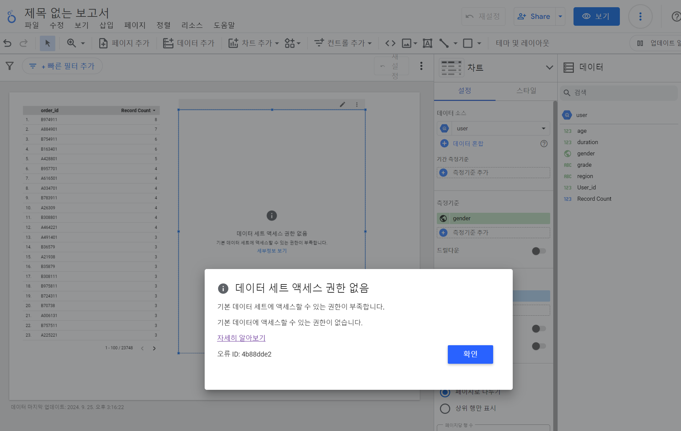Image resolution: width=681 pixels, height=431 pixels.
Task: Open the 도움말 menu
Action: [224, 25]
